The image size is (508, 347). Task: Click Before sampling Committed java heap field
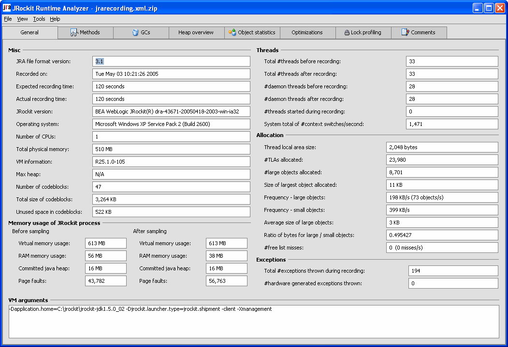point(106,269)
